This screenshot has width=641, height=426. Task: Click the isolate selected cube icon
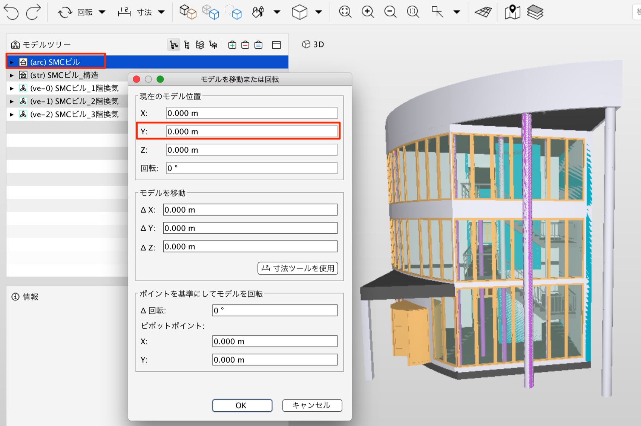pos(210,12)
